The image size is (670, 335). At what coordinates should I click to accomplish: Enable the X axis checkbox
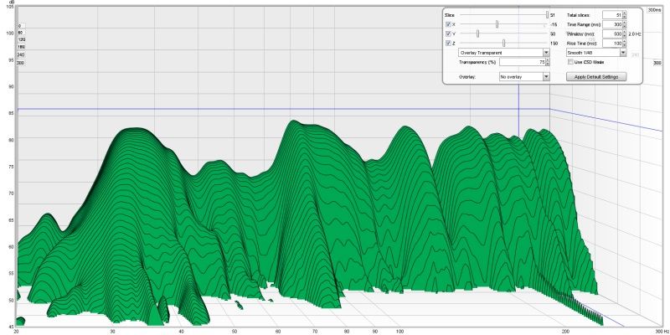(448, 24)
